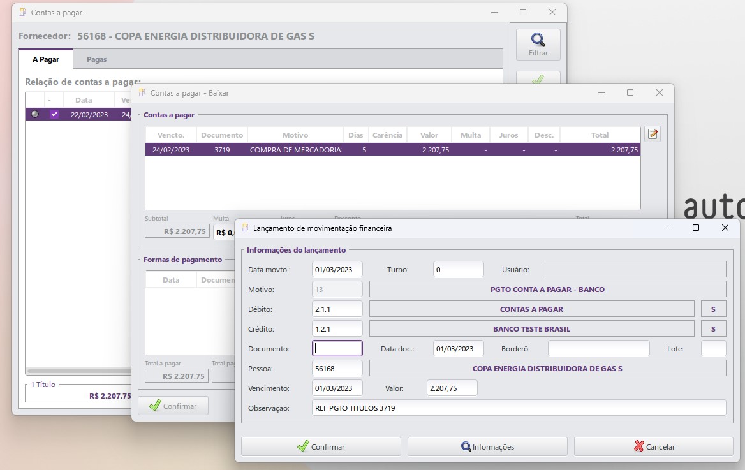The image size is (745, 470).
Task: Click the gray status circle in first row
Action: coord(35,114)
